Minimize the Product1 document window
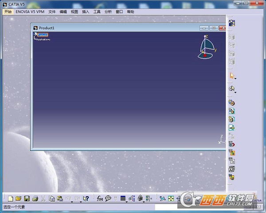266x213 pixels. pos(204,28)
